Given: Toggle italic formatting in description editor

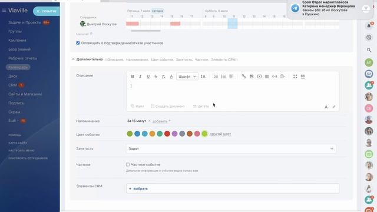Looking at the screenshot, I should (140, 77).
